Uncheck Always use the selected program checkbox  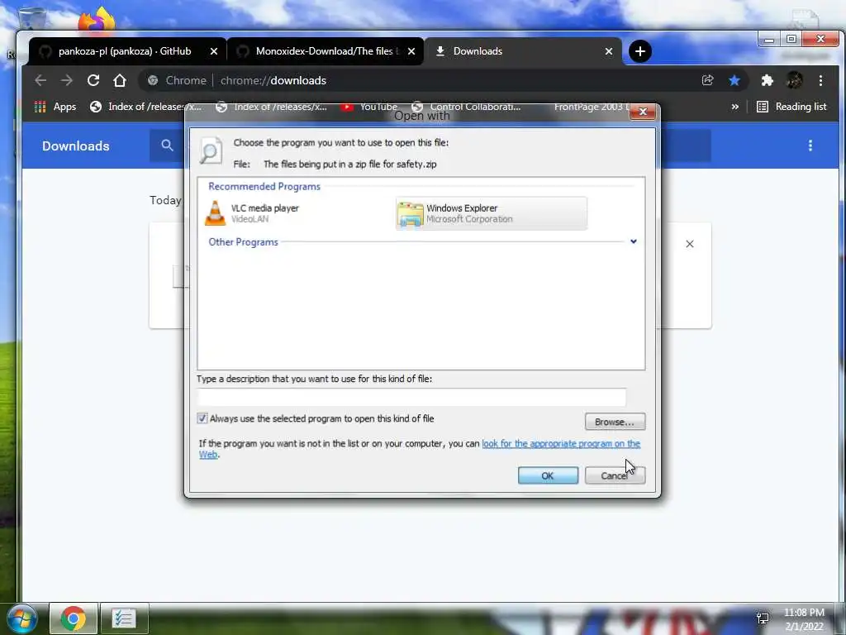click(x=202, y=418)
